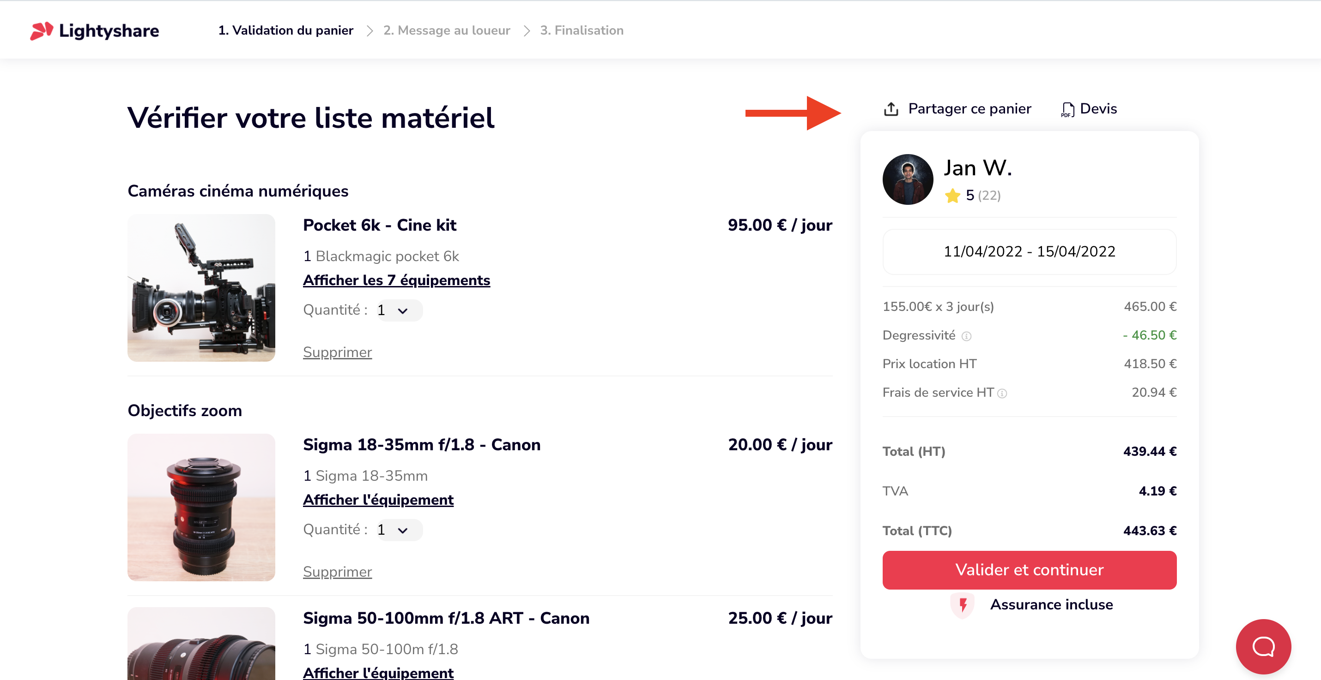Click the 1 Sigma 18-35mm line

[365, 476]
